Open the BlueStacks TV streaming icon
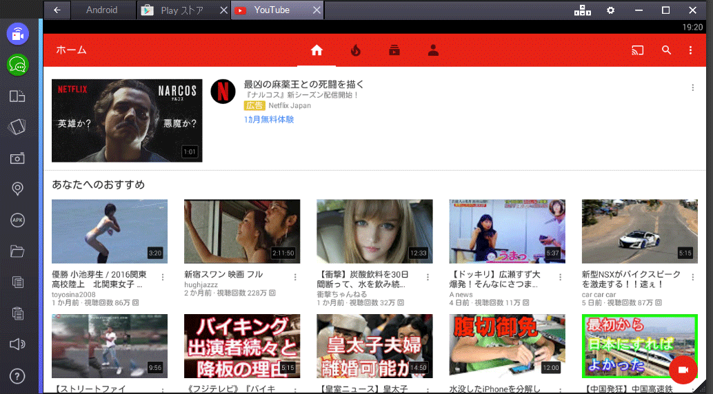The height and width of the screenshot is (394, 713). [18, 34]
